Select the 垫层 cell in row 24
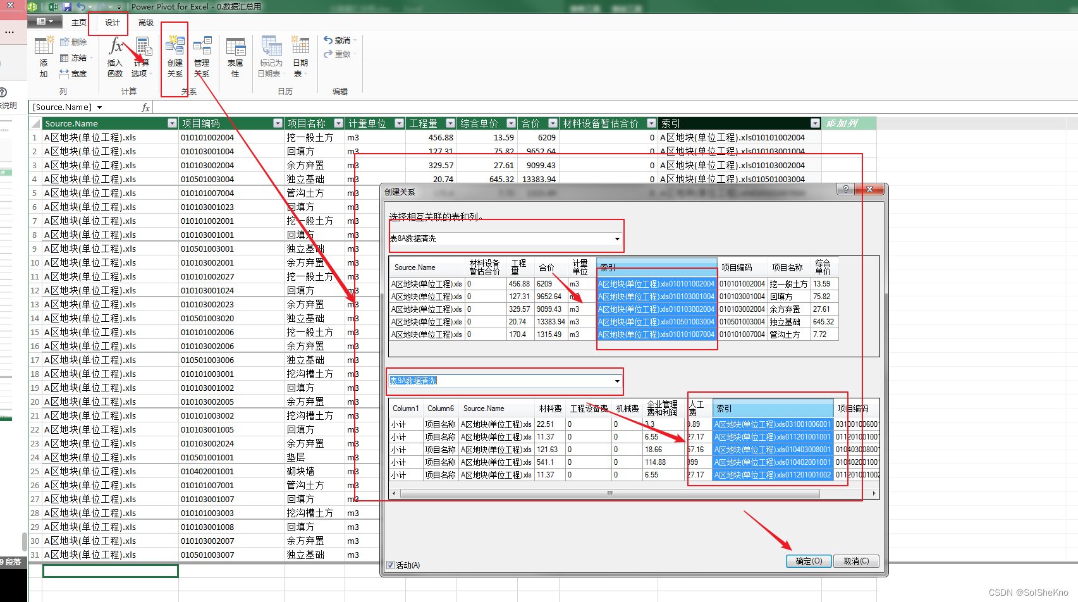 (x=314, y=457)
